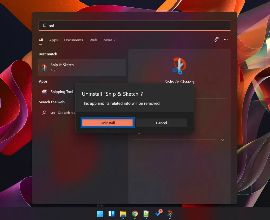The height and width of the screenshot is (220, 270).
Task: Switch to the Documents search tab
Action: pyautogui.click(x=73, y=40)
